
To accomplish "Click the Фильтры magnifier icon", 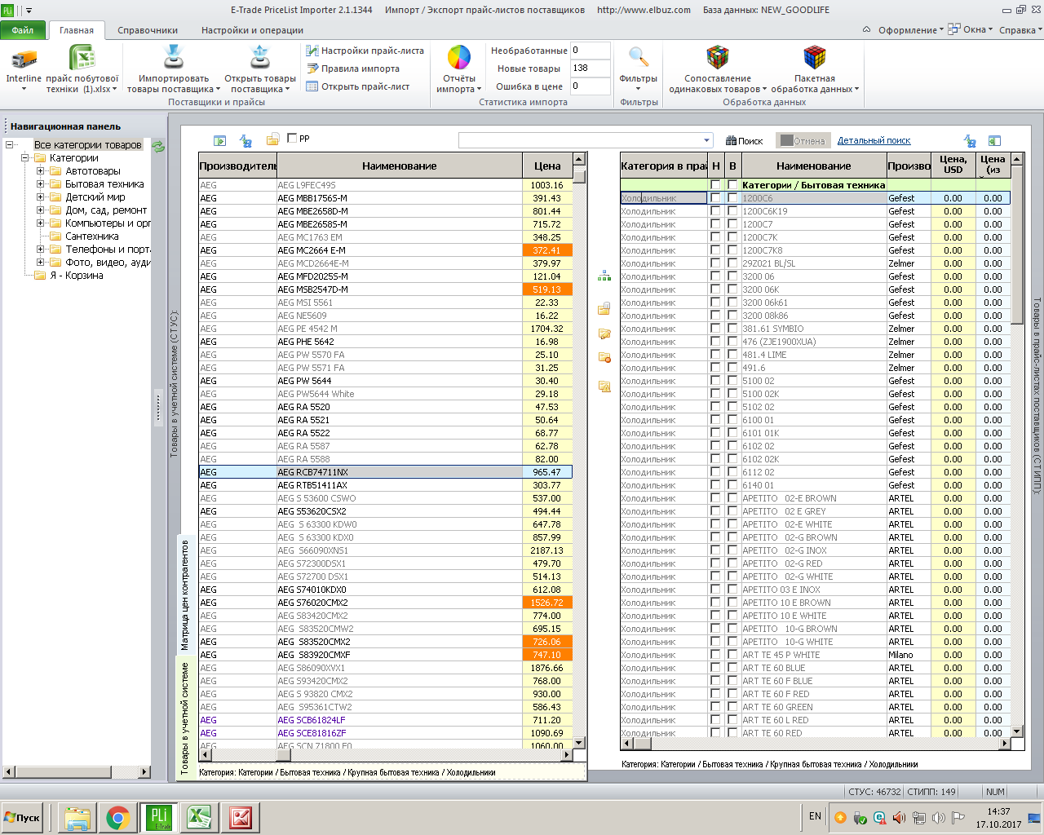I will pyautogui.click(x=639, y=58).
